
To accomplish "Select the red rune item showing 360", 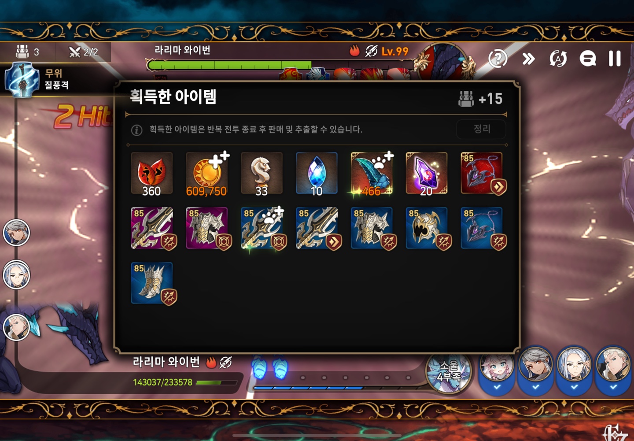I will click(152, 174).
